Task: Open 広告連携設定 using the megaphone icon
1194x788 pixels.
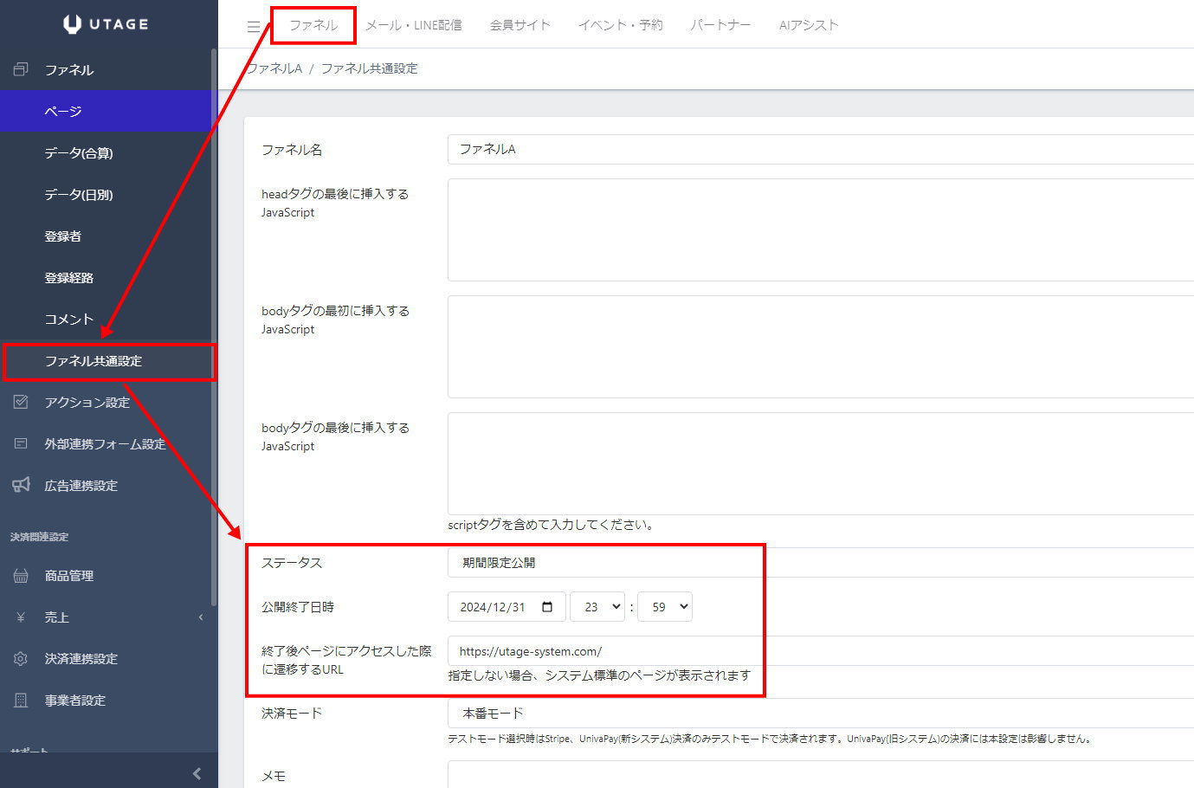Action: tap(19, 485)
